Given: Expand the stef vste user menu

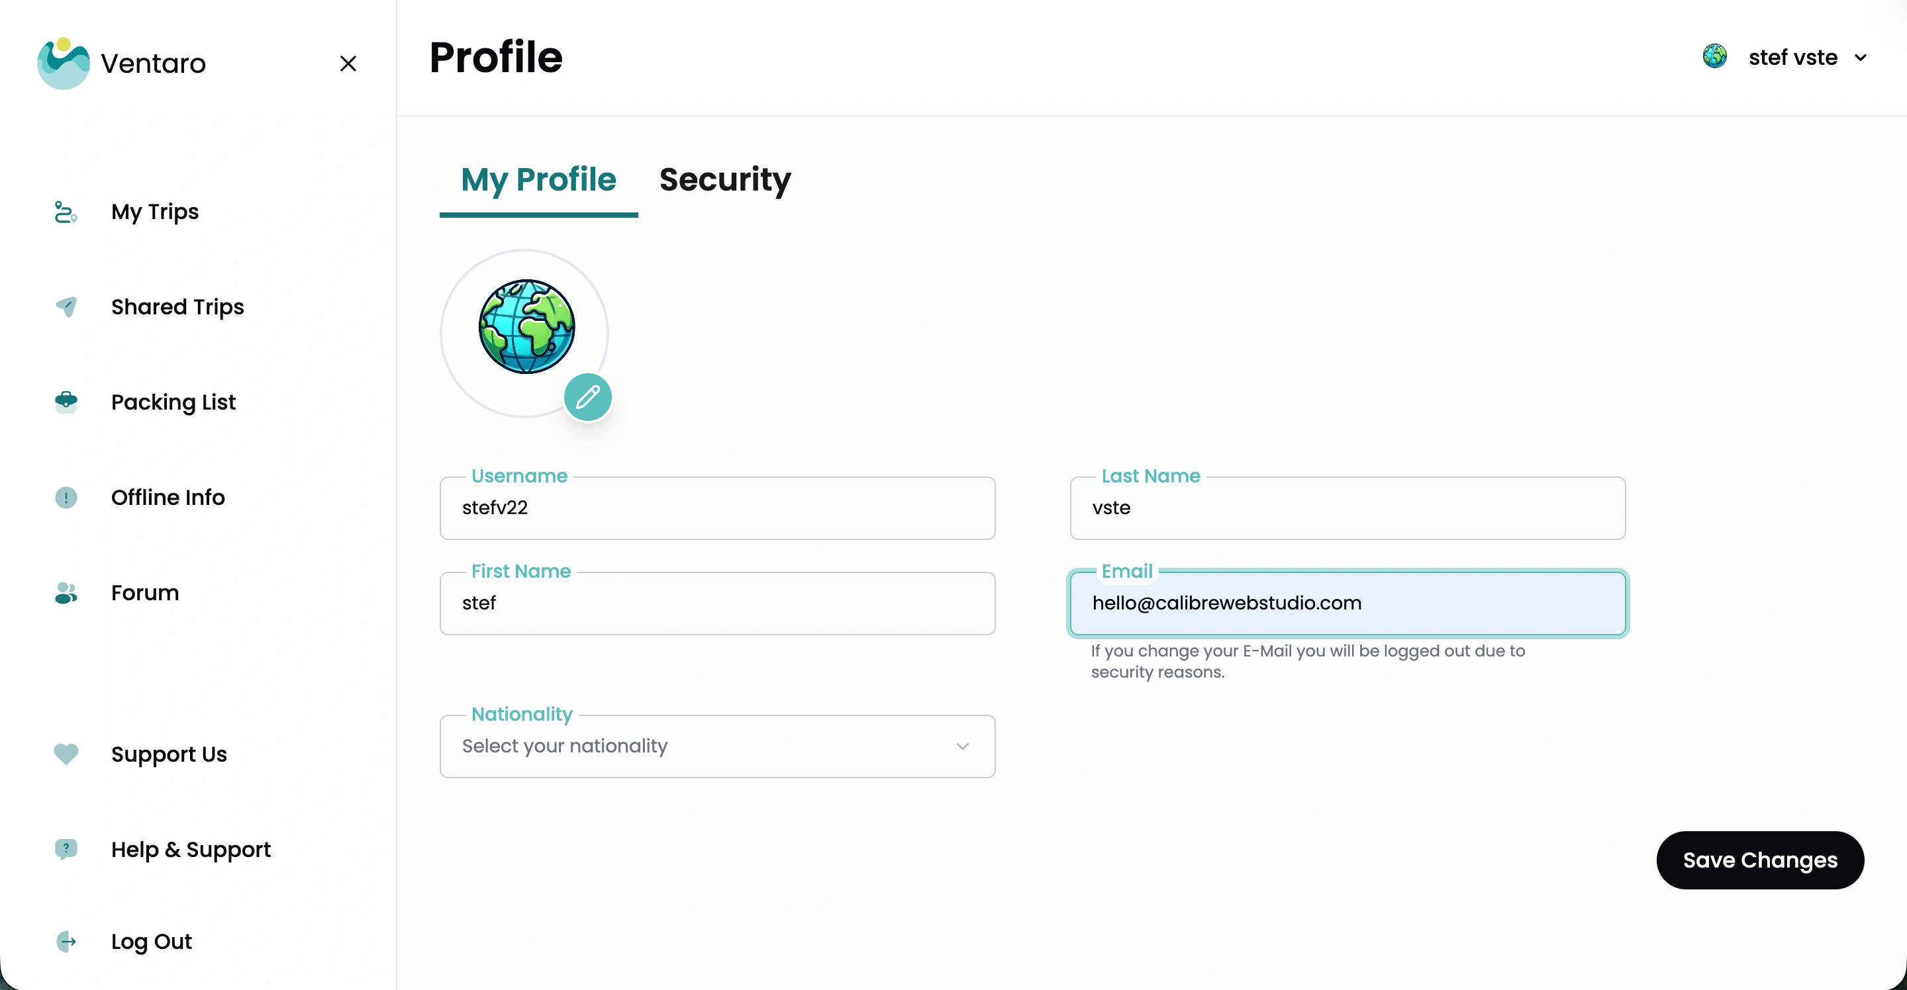Looking at the screenshot, I should pyautogui.click(x=1861, y=58).
